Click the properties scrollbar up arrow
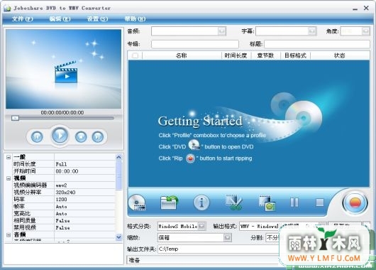Viewport: 376px width, 270px height. (x=118, y=157)
